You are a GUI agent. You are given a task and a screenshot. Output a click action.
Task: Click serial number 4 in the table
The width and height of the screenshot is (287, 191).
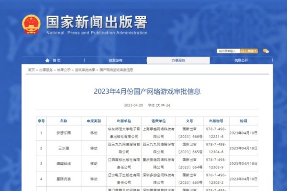pyautogui.click(x=41, y=179)
